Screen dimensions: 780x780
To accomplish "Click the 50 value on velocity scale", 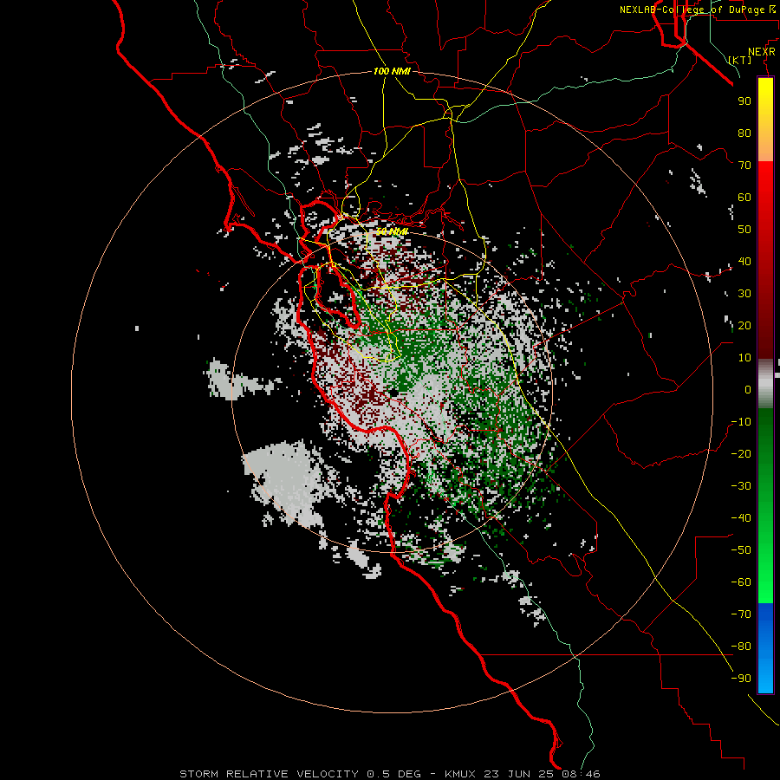I will pos(744,230).
